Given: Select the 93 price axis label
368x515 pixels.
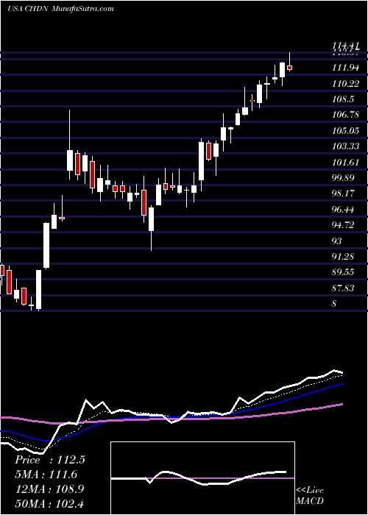Looking at the screenshot, I should 337,241.
